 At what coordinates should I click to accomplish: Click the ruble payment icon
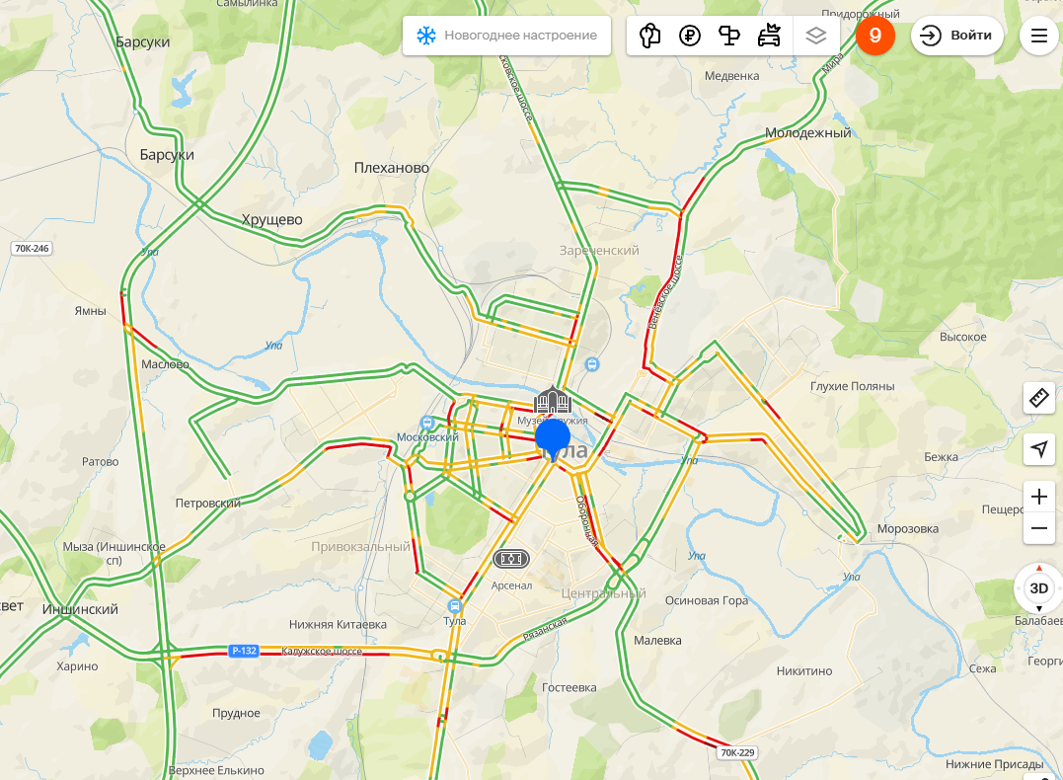[x=690, y=36]
